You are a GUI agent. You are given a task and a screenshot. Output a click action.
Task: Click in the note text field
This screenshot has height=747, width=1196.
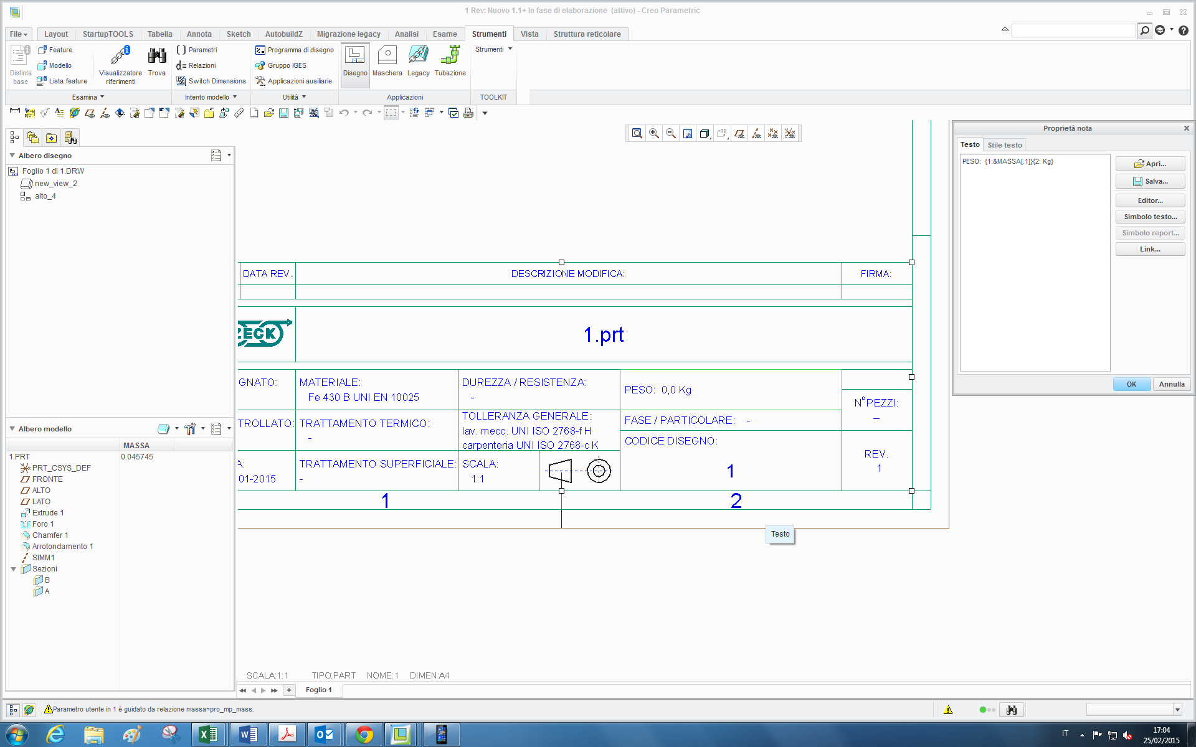coord(1035,263)
